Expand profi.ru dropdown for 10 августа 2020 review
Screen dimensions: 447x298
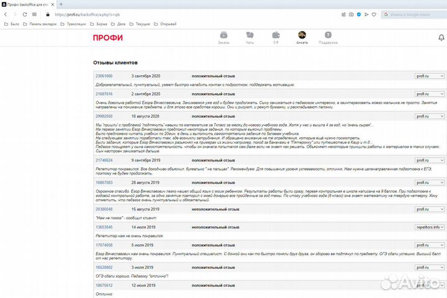click(x=430, y=116)
